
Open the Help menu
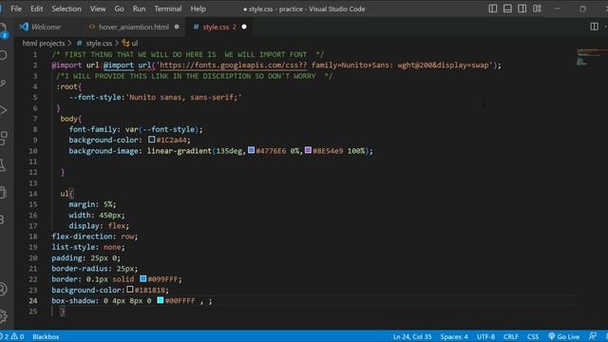[x=198, y=9]
